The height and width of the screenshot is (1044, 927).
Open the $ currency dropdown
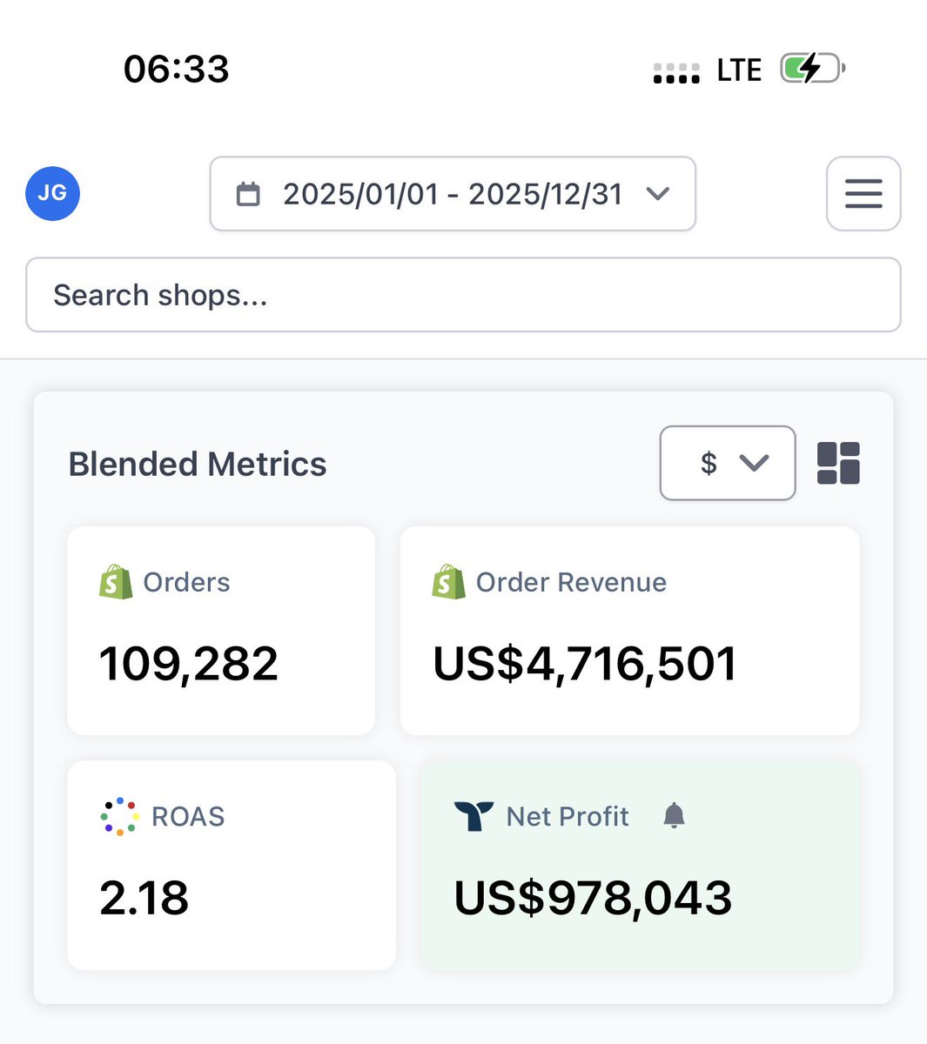pos(728,463)
